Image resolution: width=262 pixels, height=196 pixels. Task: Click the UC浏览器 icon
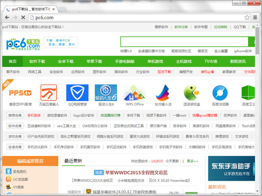(9, 179)
